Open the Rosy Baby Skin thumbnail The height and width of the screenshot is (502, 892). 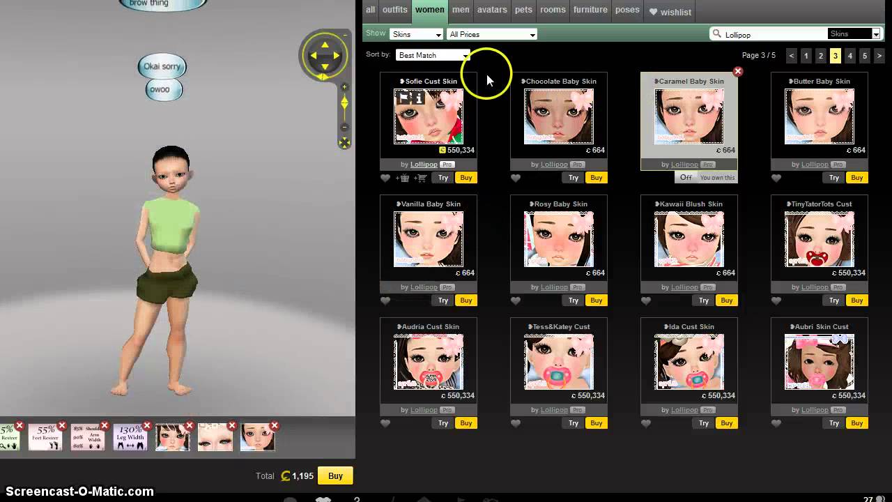[559, 239]
